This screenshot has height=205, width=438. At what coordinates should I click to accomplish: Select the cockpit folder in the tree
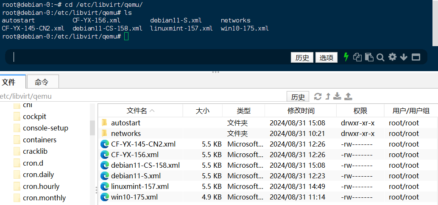[x=35, y=116]
